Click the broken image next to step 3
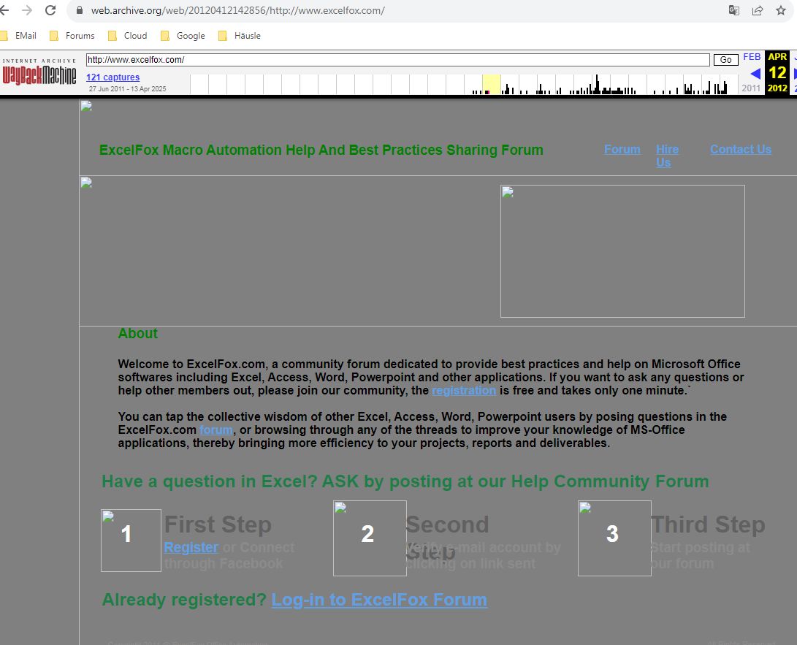 pyautogui.click(x=614, y=538)
